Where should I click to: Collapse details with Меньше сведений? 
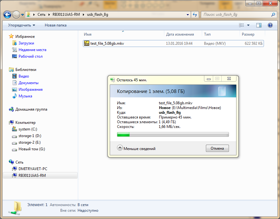(x=137, y=148)
